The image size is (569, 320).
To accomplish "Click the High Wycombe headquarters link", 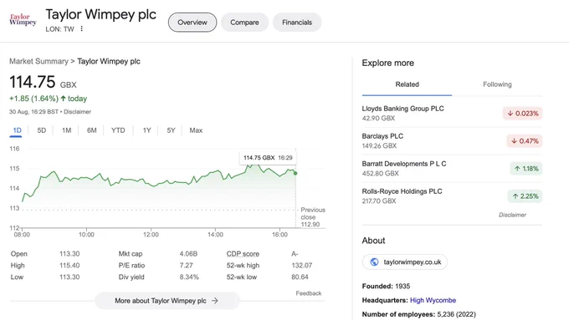I will (433, 301).
